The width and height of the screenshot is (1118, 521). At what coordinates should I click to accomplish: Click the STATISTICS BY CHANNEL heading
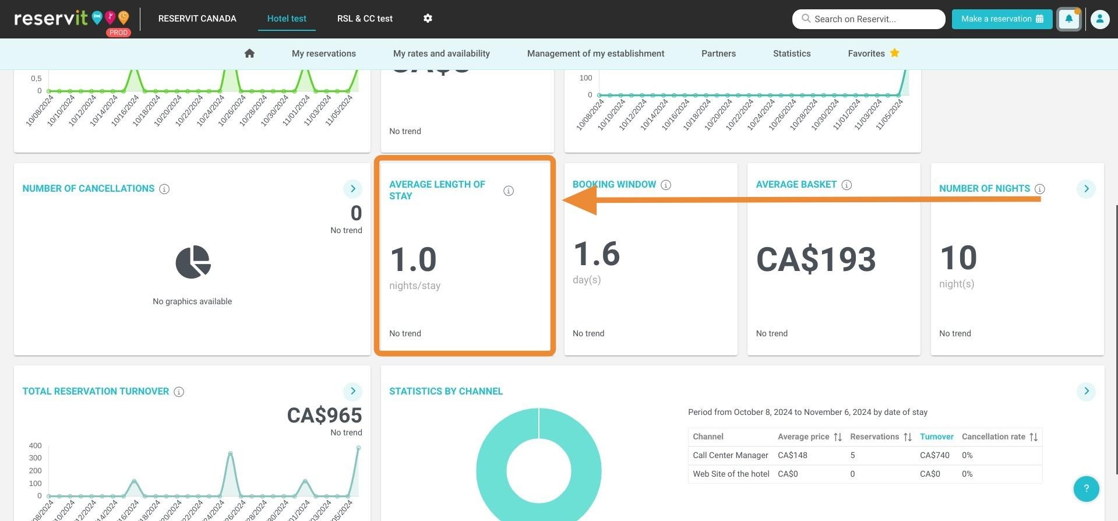(446, 391)
